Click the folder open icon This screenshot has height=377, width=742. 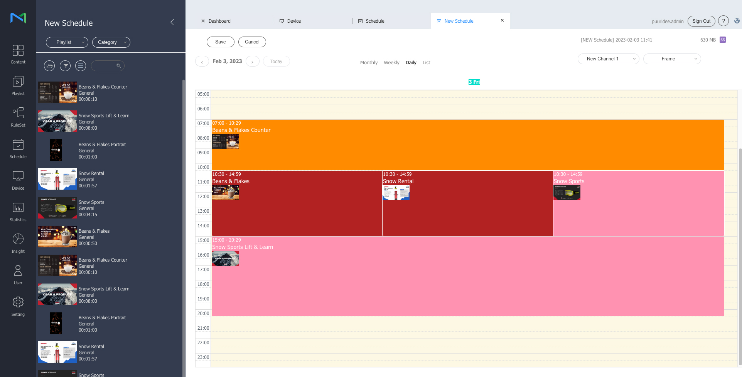(49, 66)
